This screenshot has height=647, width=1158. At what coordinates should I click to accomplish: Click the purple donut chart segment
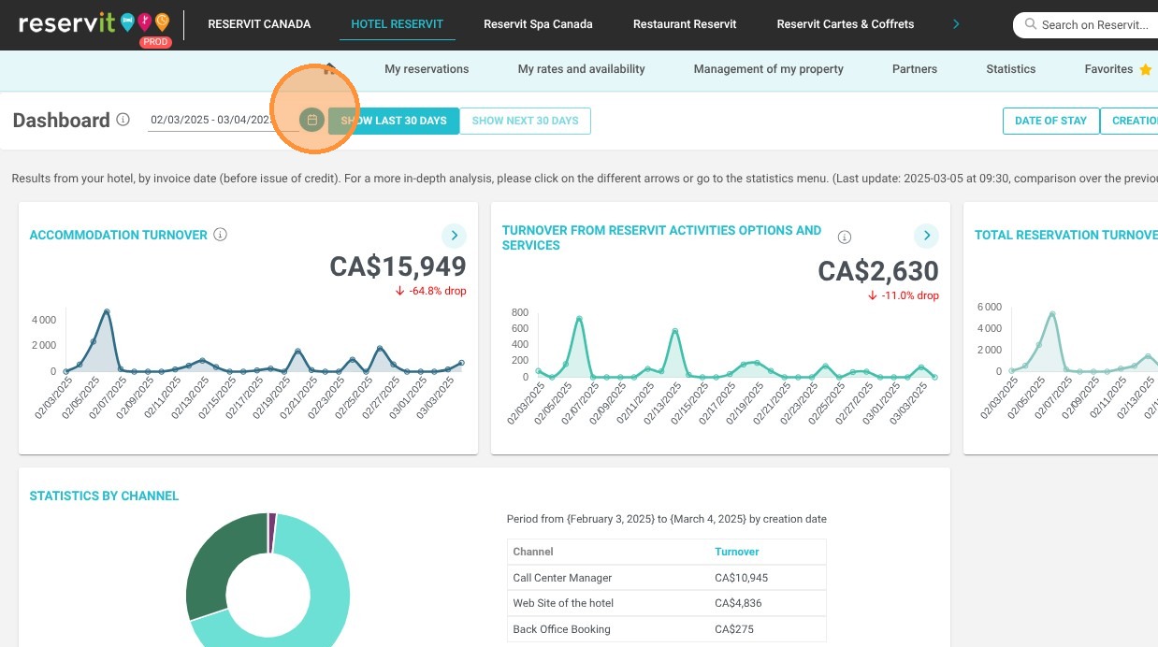pos(272,531)
